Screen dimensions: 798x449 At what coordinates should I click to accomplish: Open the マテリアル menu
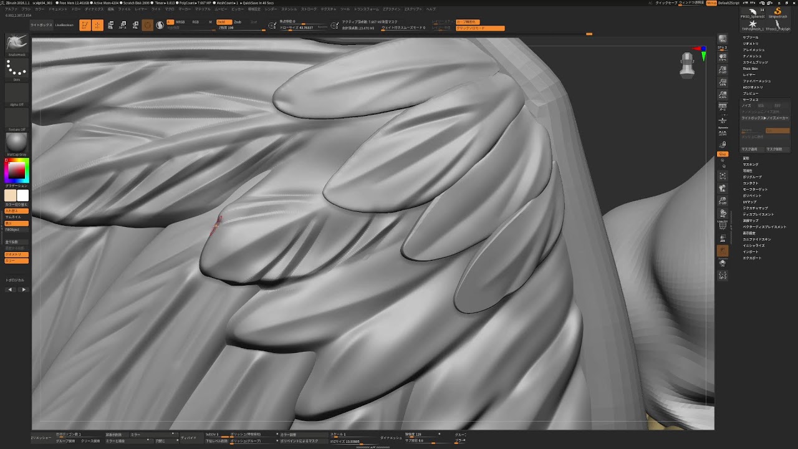(x=203, y=9)
